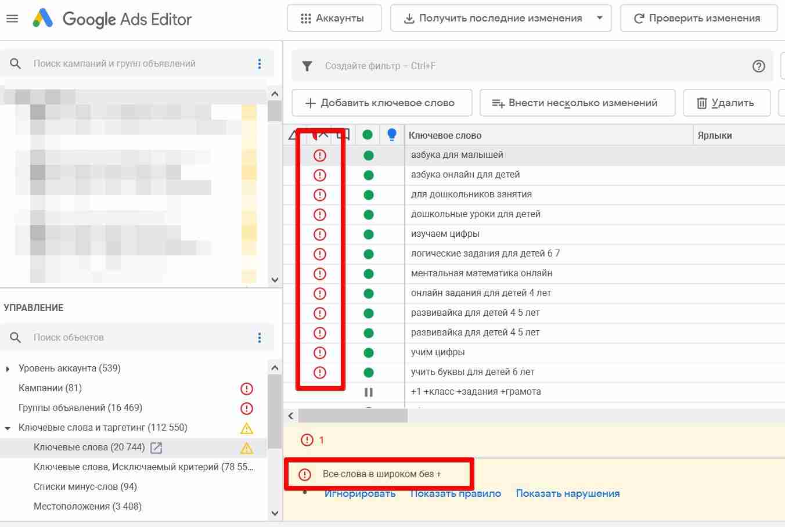
Task: Select 'Кампании (81)' in the management tree
Action: pos(50,388)
